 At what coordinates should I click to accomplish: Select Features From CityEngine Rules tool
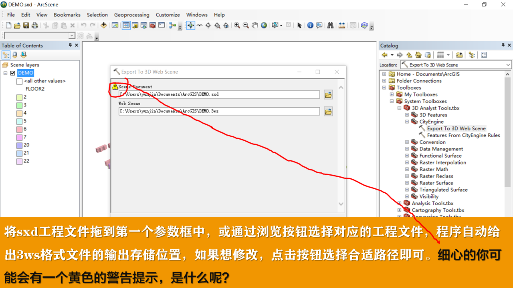463,135
